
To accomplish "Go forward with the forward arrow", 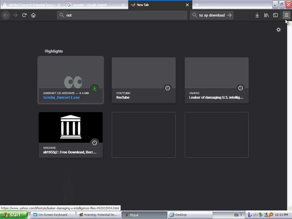I will [x=15, y=15].
